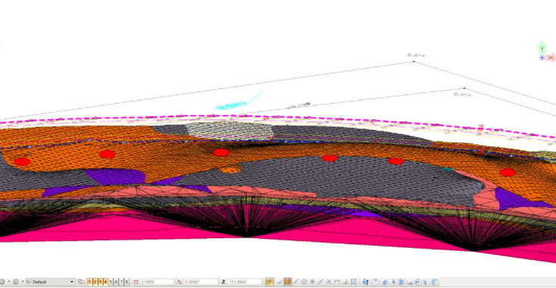Toggle view number 1 button
This screenshot has height=288, width=556.
89,282
